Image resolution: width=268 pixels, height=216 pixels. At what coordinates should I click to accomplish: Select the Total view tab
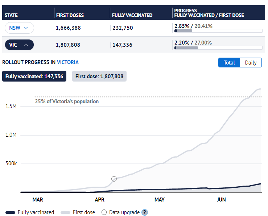point(229,63)
